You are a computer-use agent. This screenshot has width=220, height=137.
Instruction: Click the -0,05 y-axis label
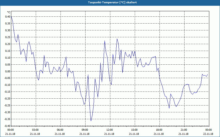7,78
